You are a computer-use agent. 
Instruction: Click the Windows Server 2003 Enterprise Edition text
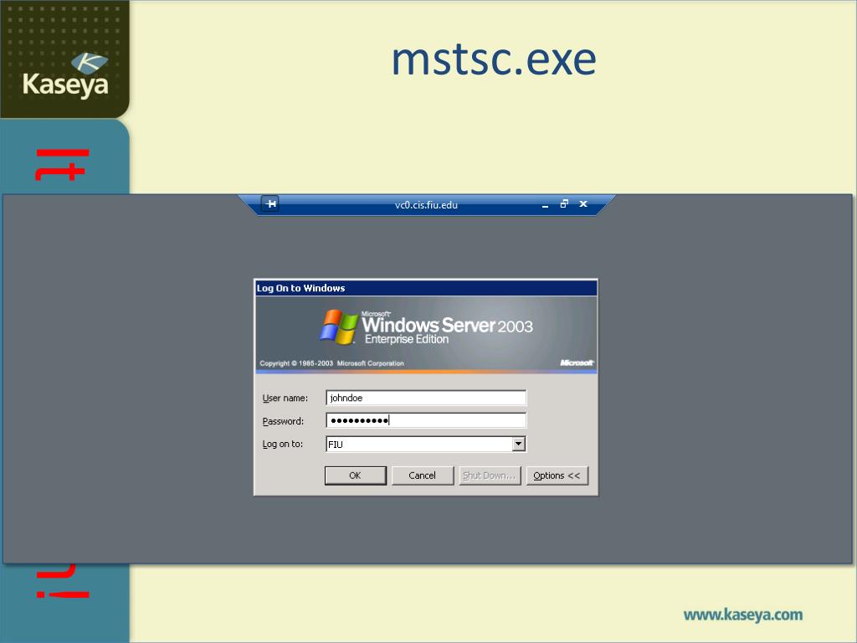(447, 328)
